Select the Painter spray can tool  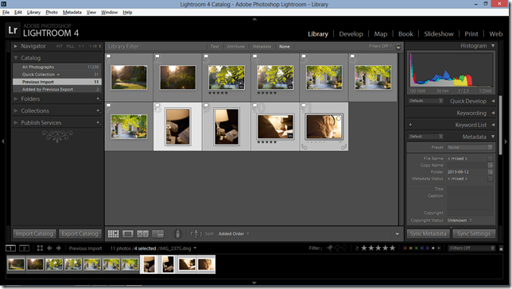point(177,234)
